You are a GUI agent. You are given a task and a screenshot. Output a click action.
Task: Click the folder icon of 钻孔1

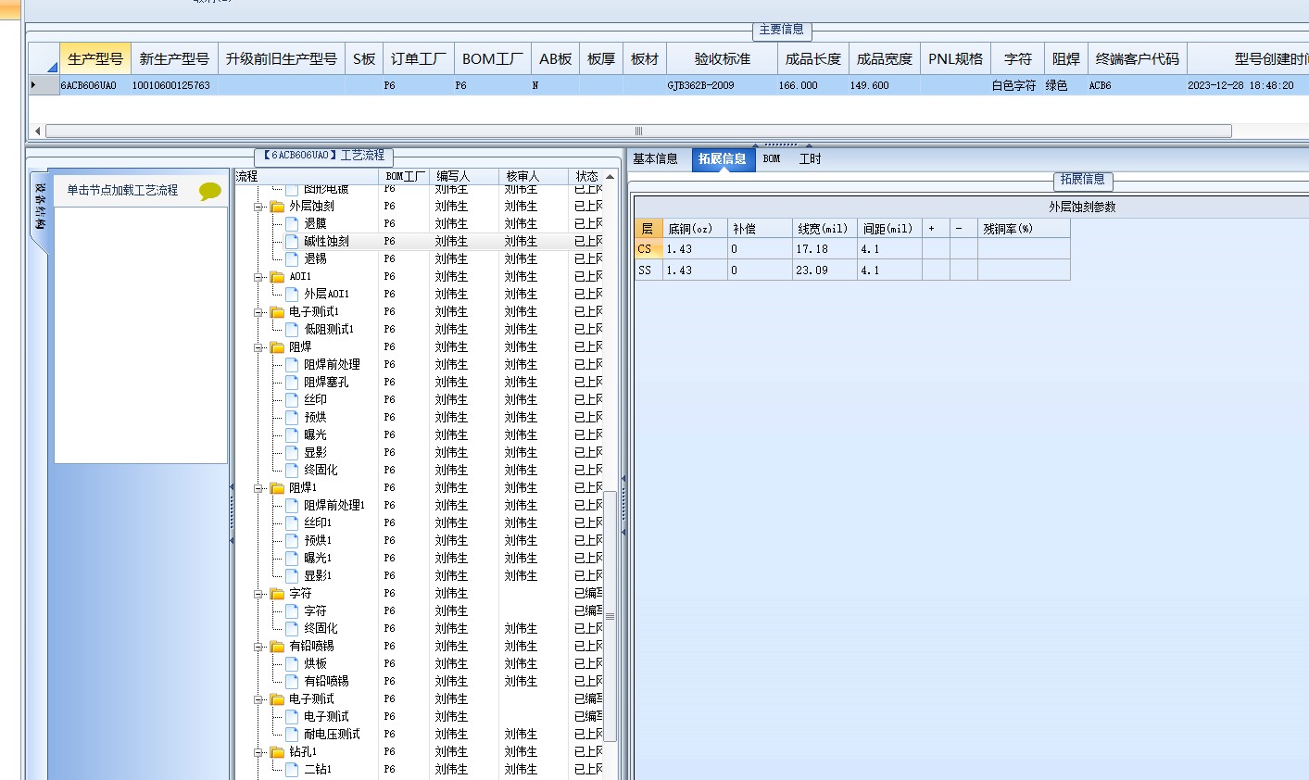(x=277, y=752)
